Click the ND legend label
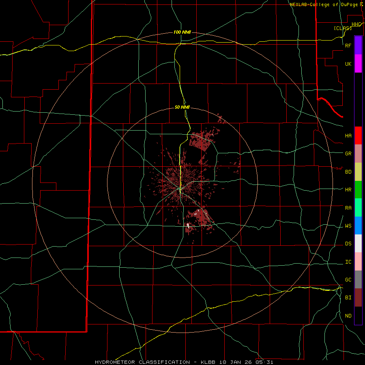Image resolution: width=365 pixels, height=365 pixels. pyautogui.click(x=348, y=316)
